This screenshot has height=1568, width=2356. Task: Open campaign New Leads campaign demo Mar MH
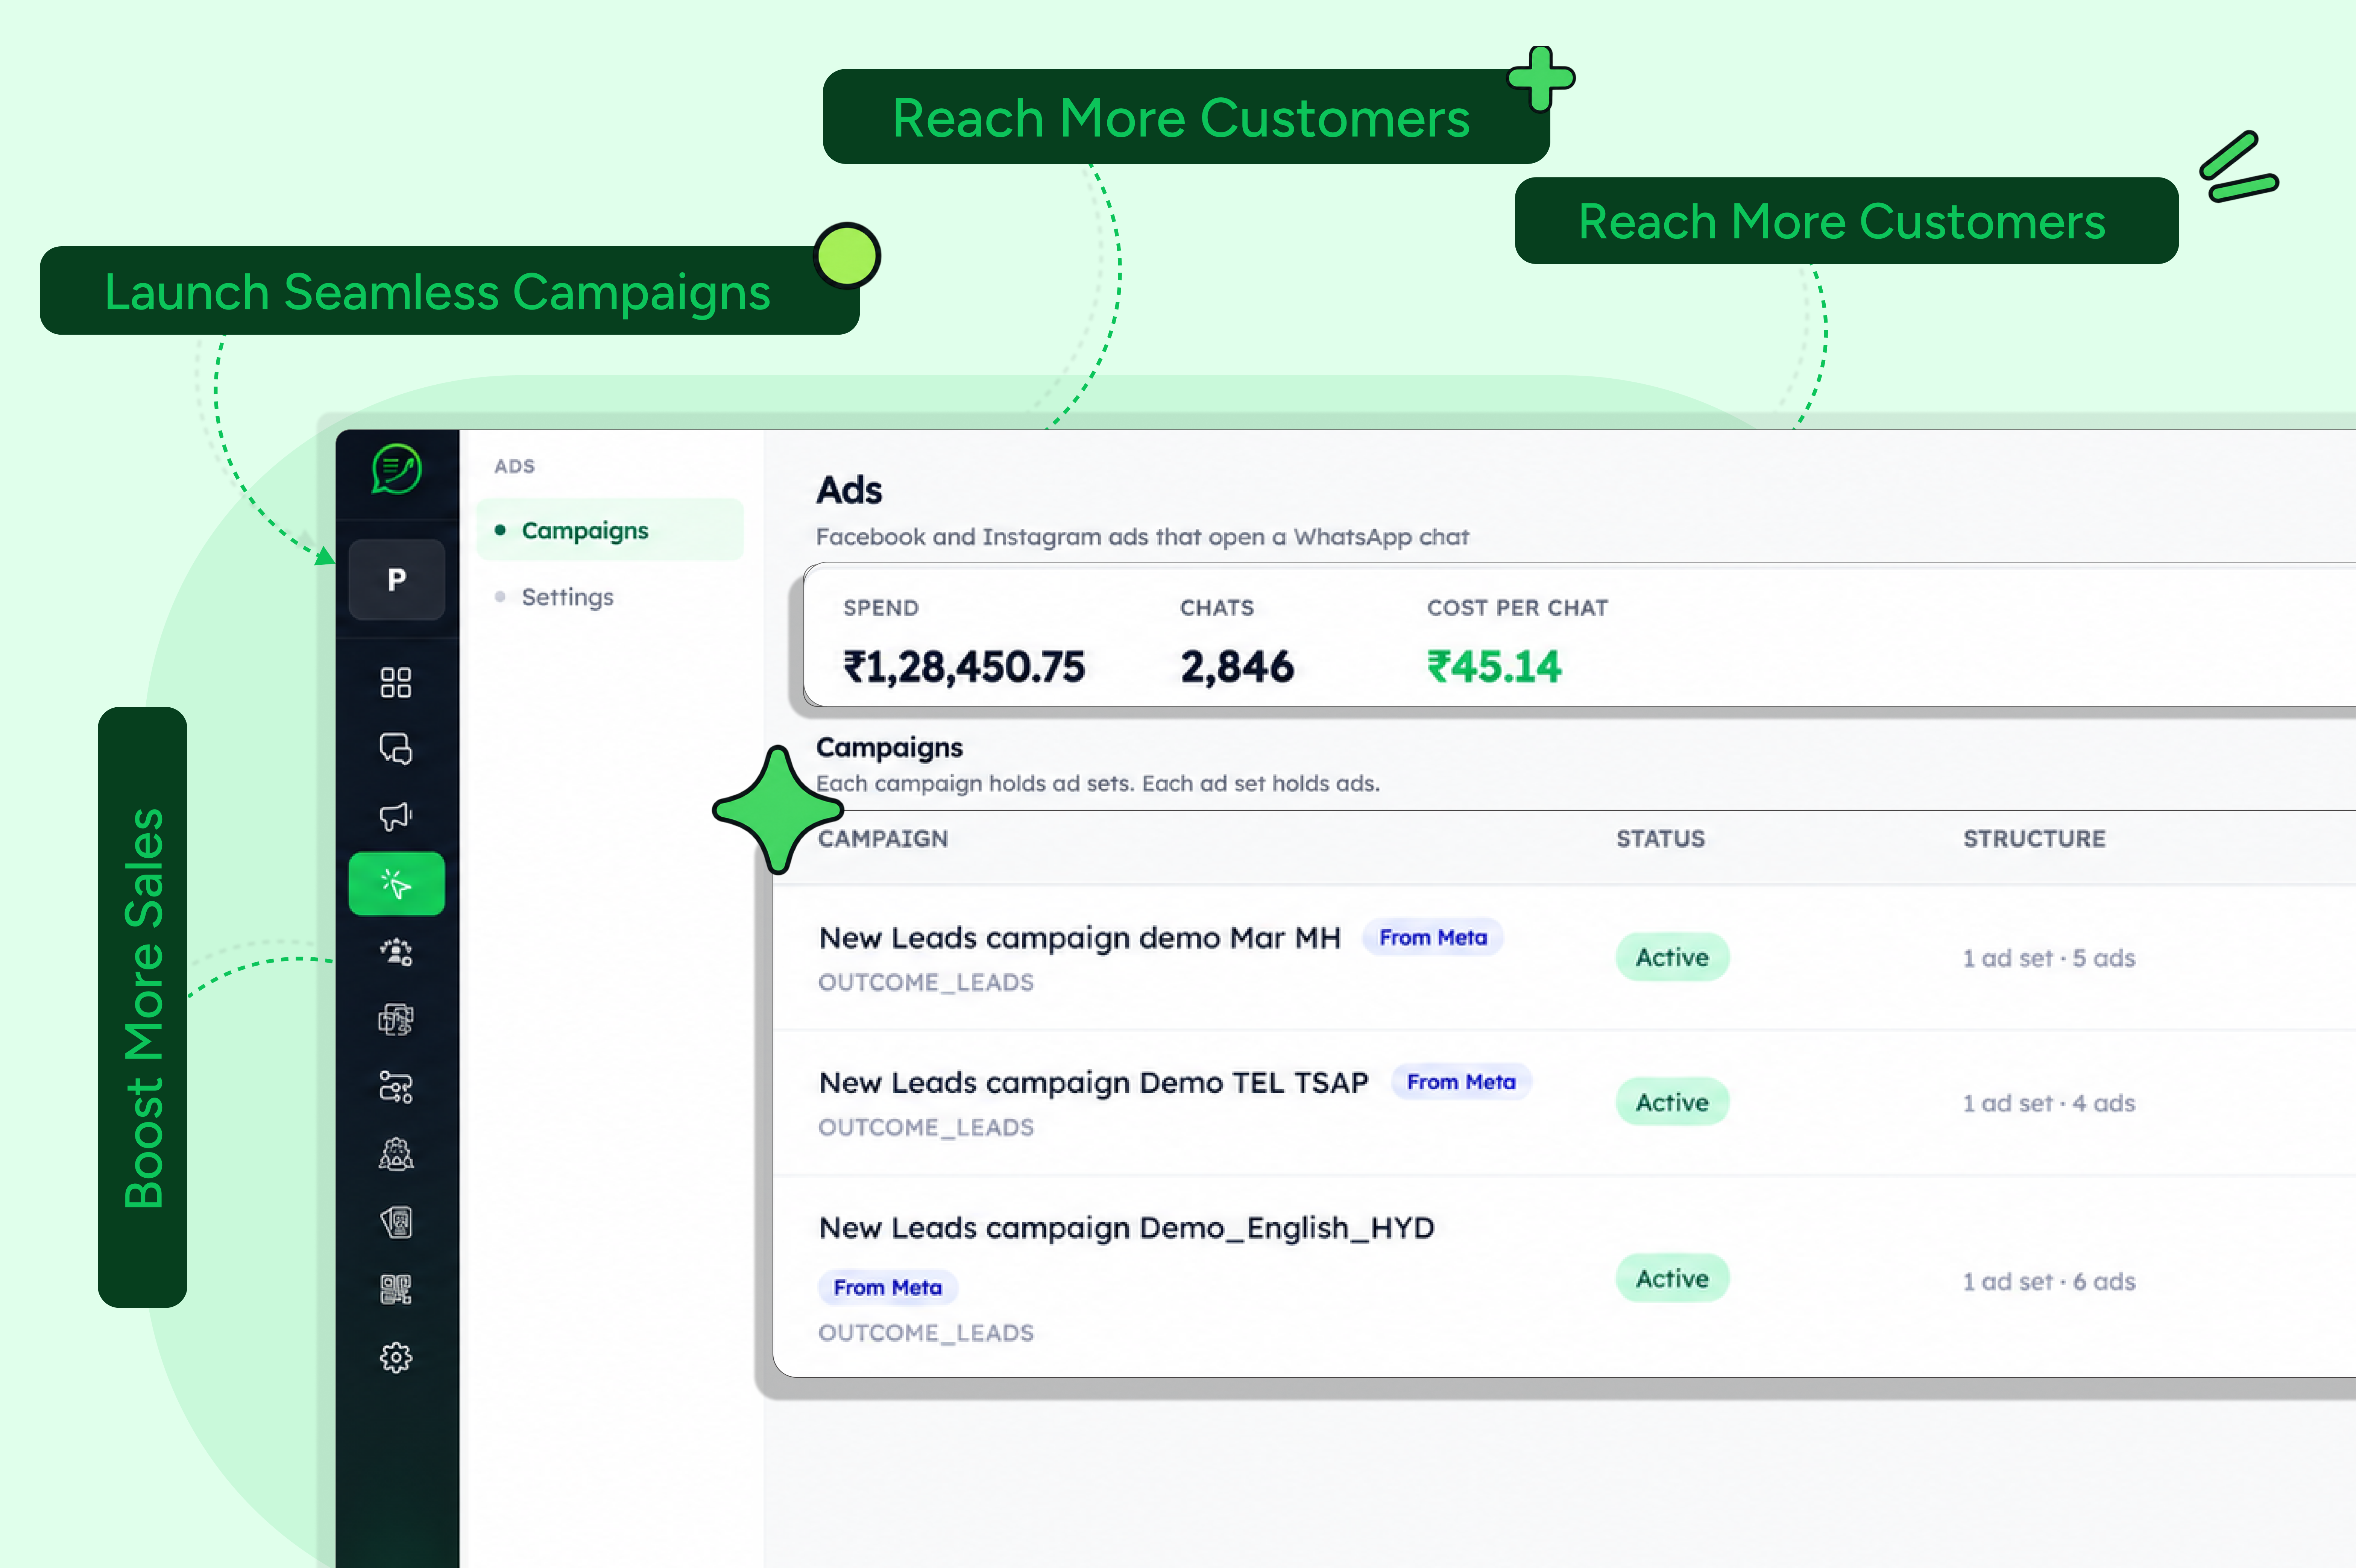click(1079, 938)
